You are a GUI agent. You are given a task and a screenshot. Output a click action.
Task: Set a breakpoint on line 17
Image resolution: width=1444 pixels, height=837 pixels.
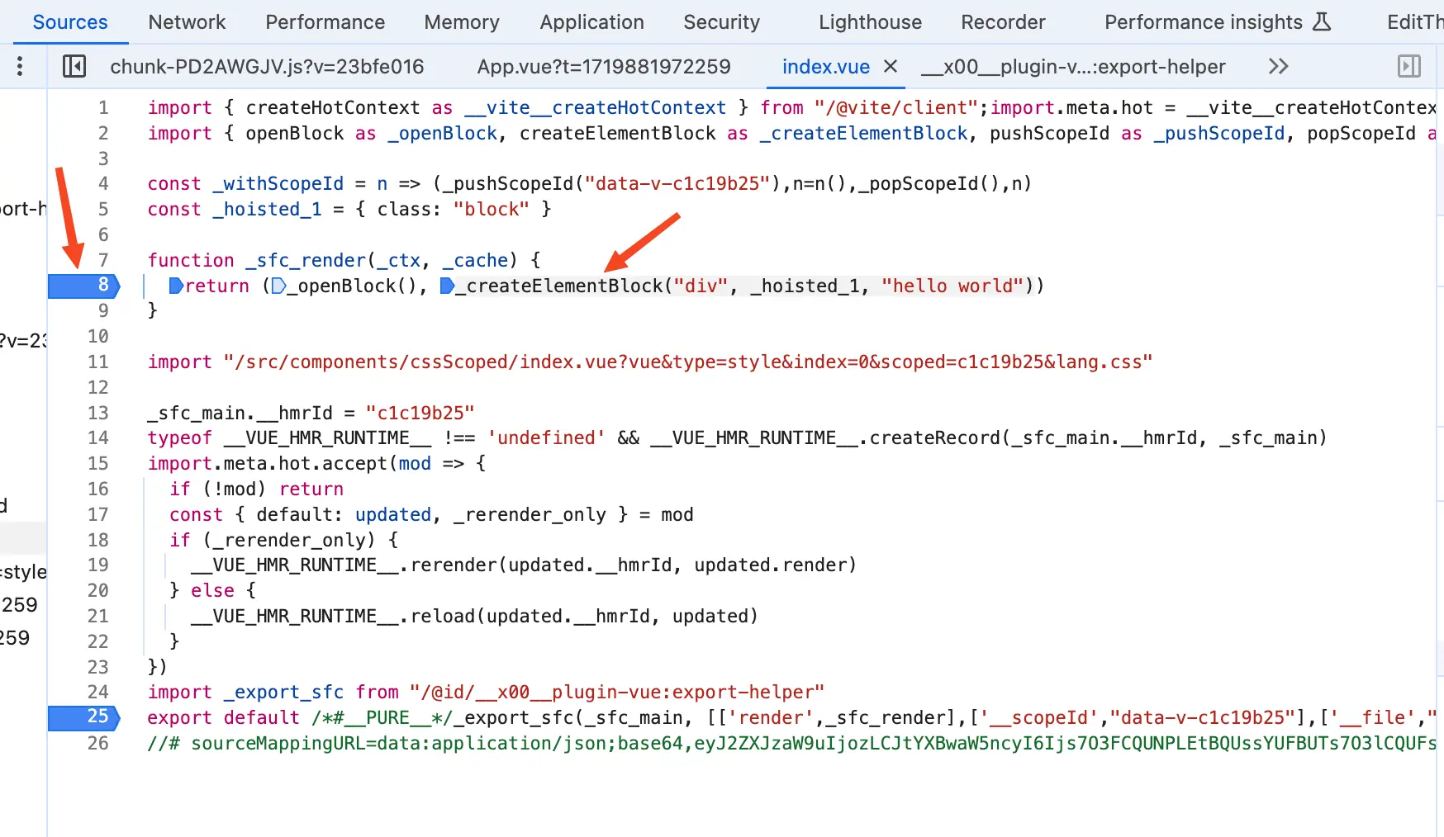(x=97, y=514)
